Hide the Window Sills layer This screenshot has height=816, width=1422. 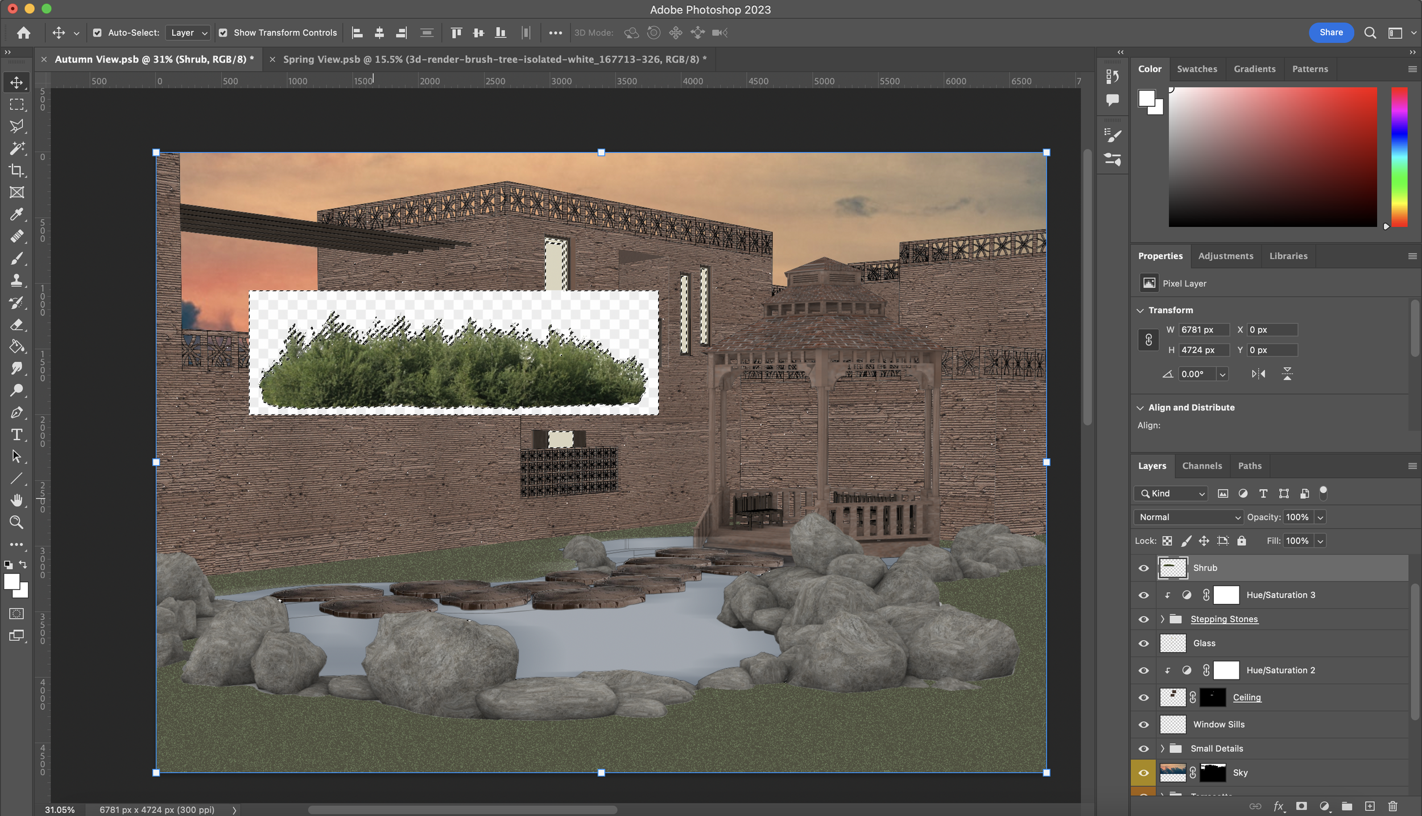coord(1143,725)
